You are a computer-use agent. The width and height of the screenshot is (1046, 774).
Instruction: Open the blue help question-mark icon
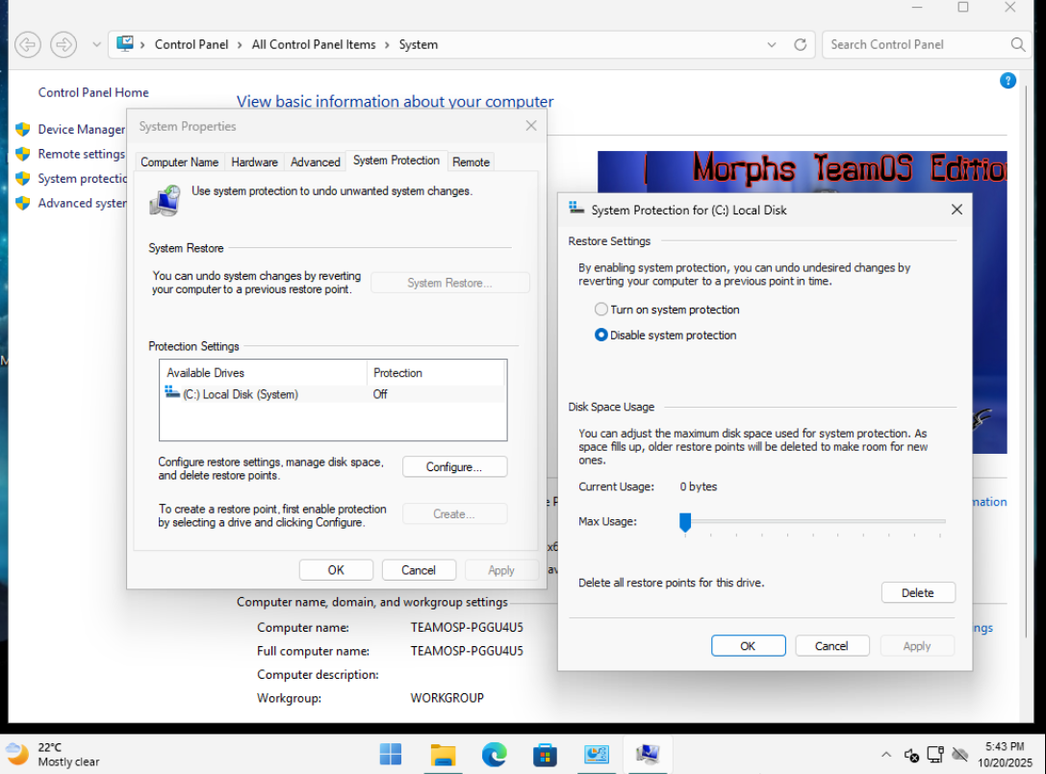(1008, 81)
